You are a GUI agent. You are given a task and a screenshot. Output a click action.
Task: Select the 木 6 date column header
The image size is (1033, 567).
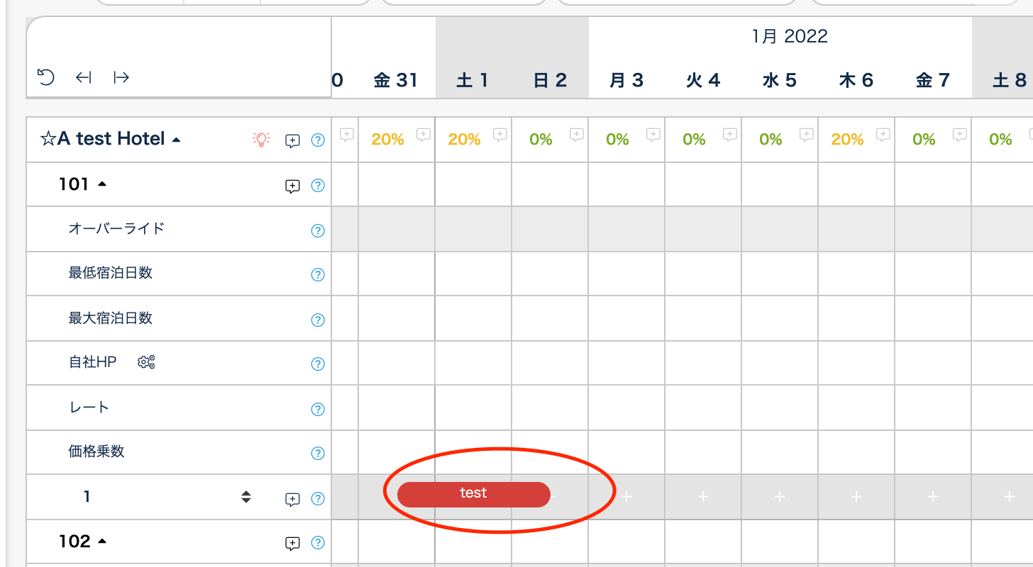click(x=856, y=80)
